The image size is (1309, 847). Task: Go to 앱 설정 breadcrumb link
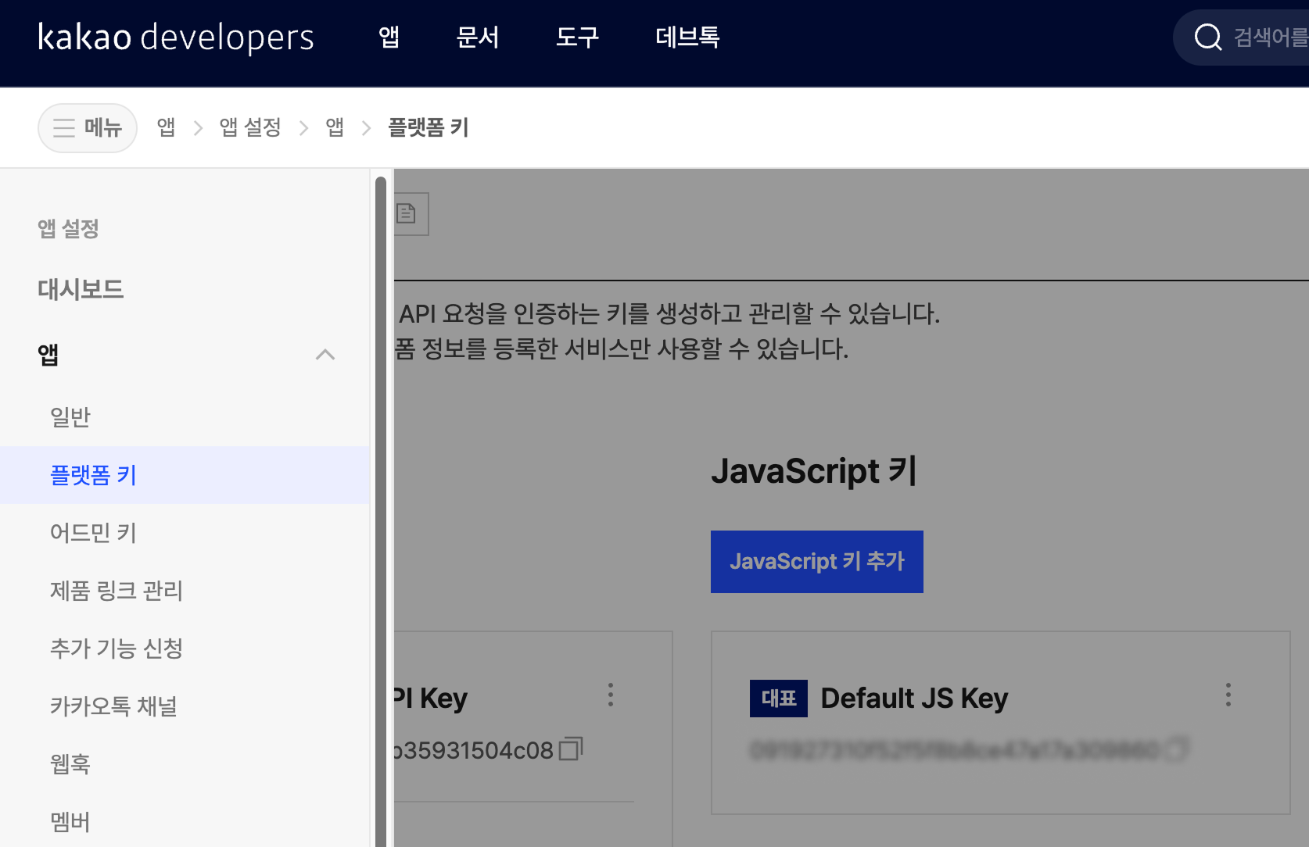coord(250,127)
